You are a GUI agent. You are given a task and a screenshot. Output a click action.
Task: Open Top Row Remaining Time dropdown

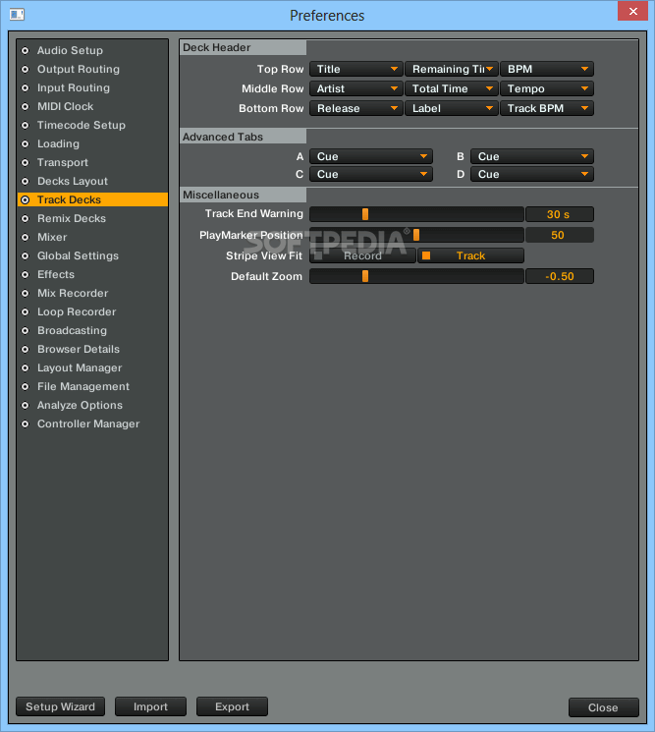451,69
